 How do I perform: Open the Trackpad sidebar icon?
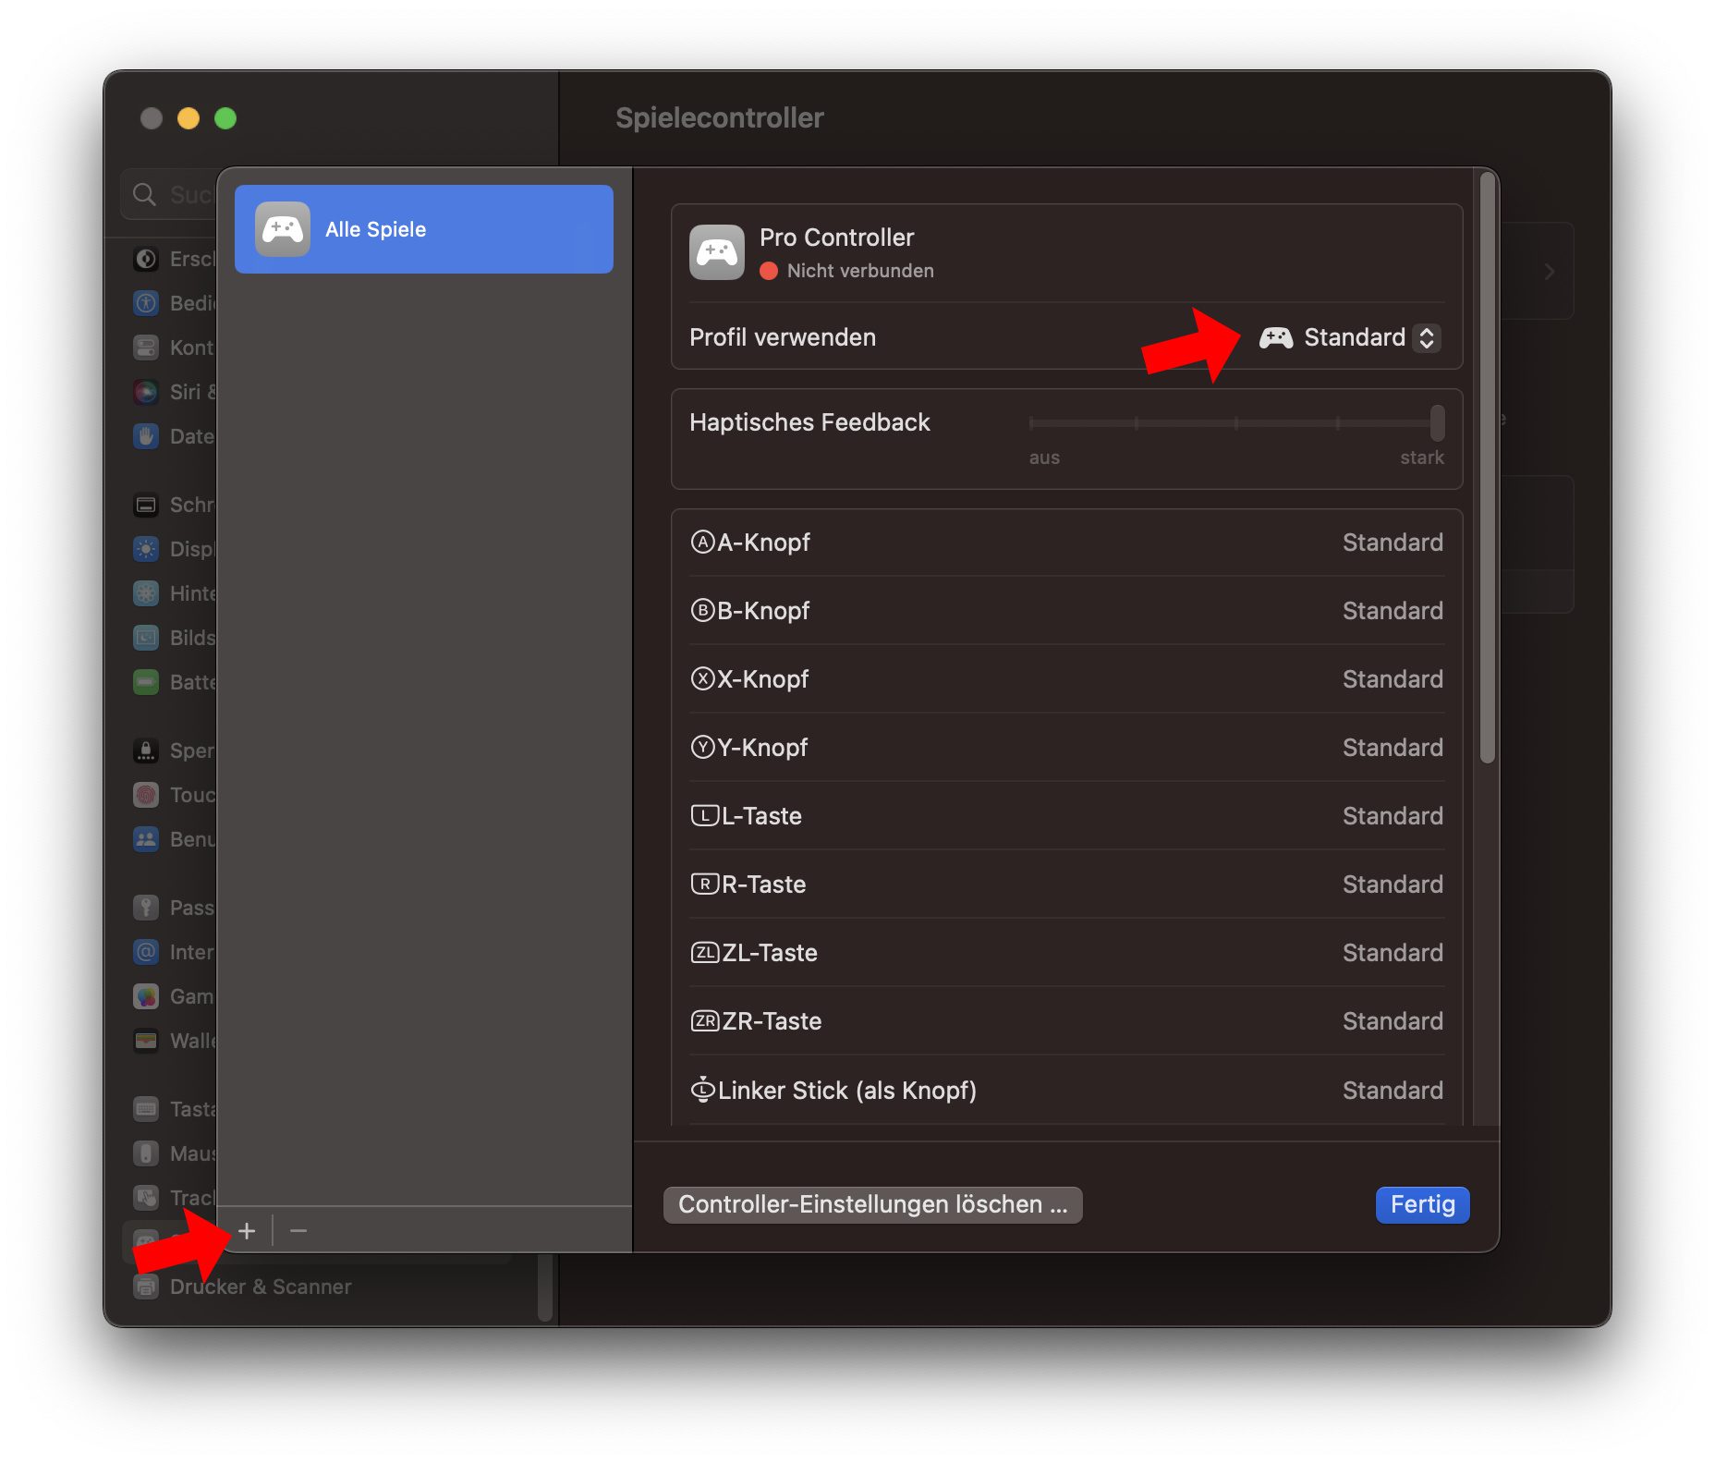point(146,1198)
